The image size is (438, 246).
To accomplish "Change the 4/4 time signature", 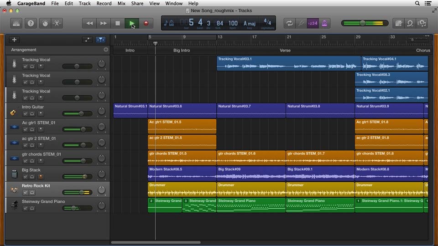I will tap(267, 22).
